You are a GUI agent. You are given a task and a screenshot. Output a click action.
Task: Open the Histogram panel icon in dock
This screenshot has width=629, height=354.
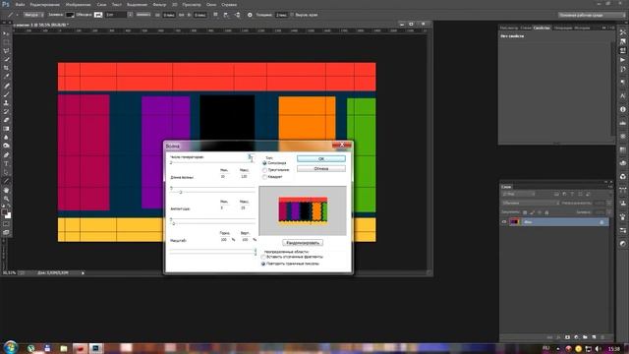622,123
